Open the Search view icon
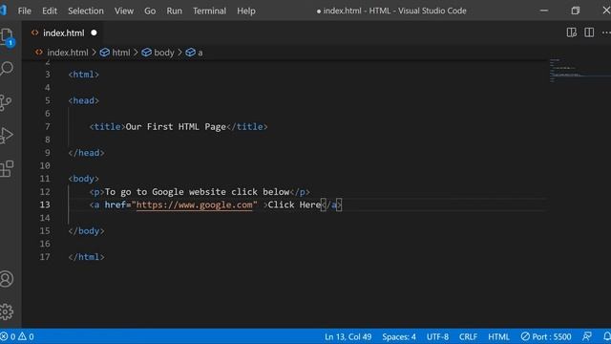The width and height of the screenshot is (611, 344). pyautogui.click(x=7, y=69)
